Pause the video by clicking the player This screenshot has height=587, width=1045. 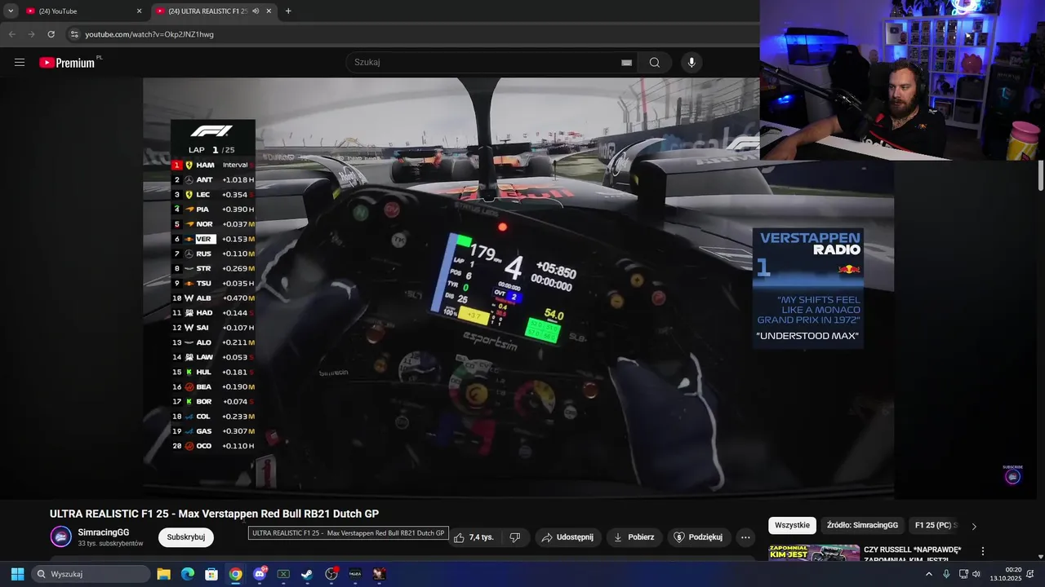(x=518, y=289)
